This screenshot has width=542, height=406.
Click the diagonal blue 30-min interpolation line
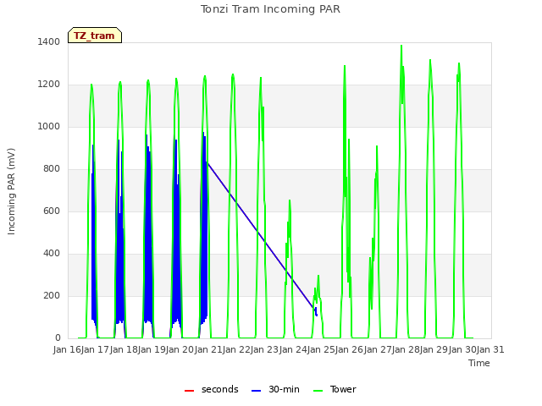260,235
